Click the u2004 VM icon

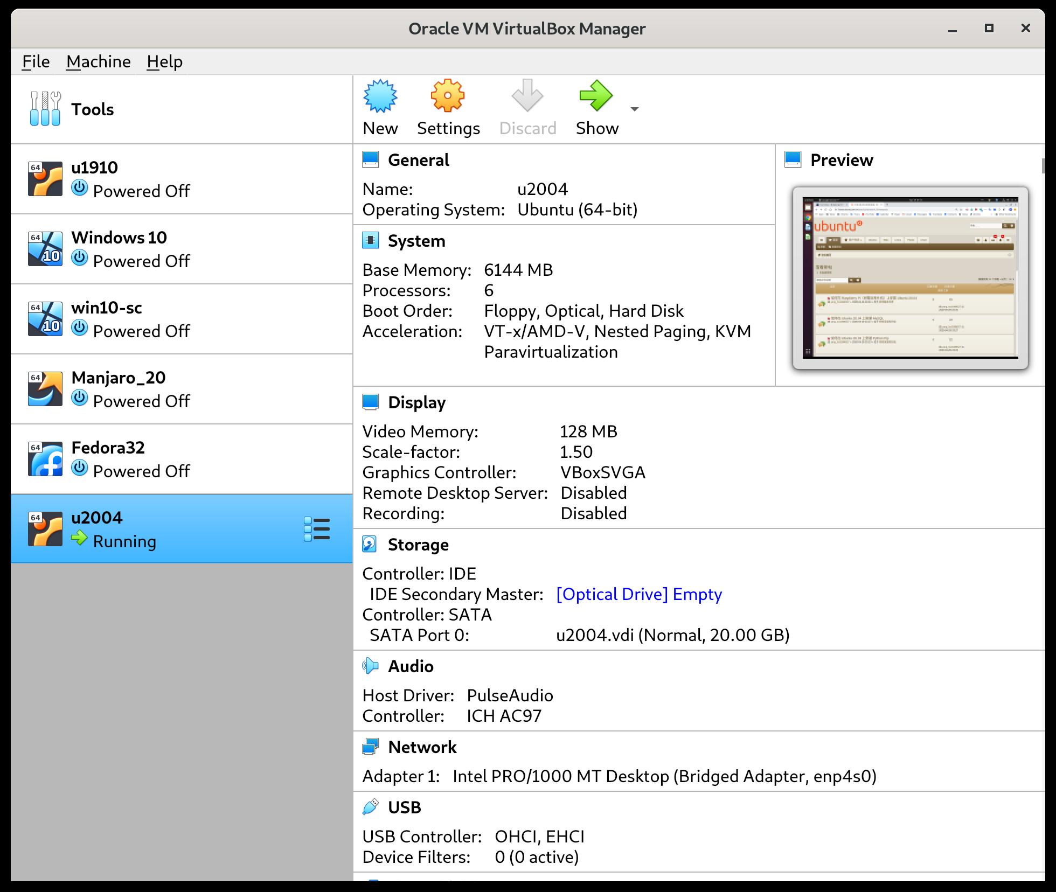[45, 529]
